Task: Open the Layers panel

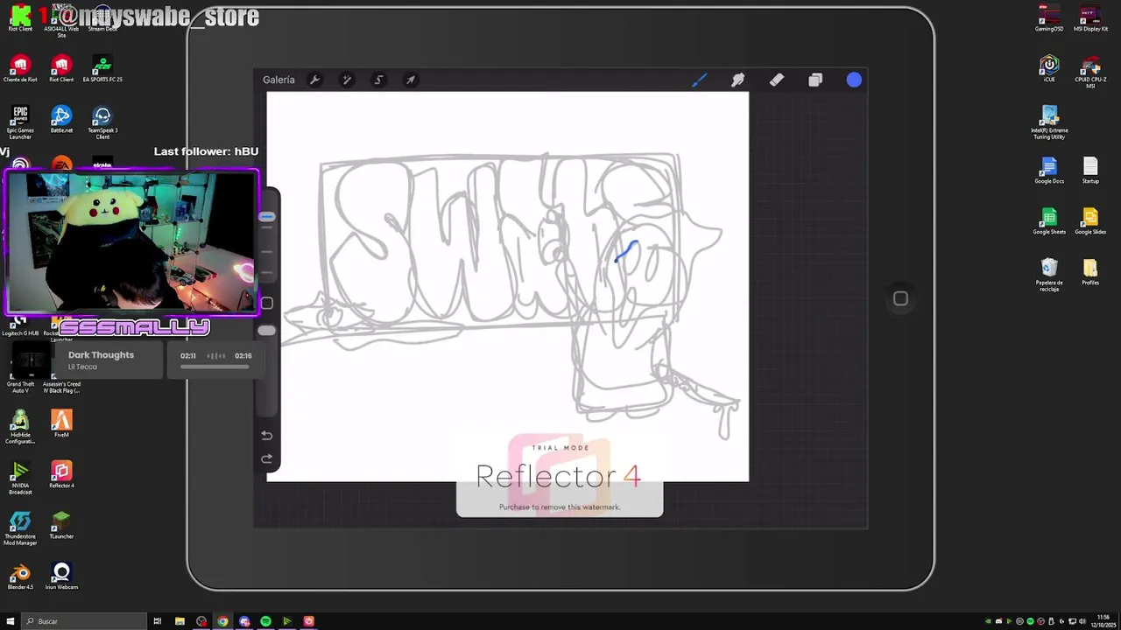Action: (x=815, y=80)
